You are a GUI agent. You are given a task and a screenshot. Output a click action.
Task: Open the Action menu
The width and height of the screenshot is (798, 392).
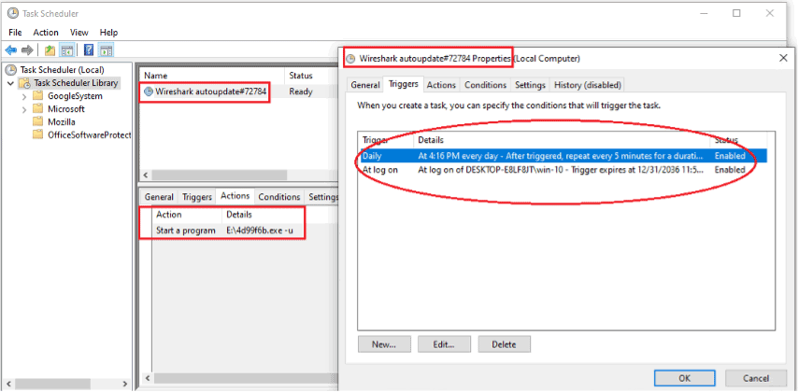coord(46,32)
